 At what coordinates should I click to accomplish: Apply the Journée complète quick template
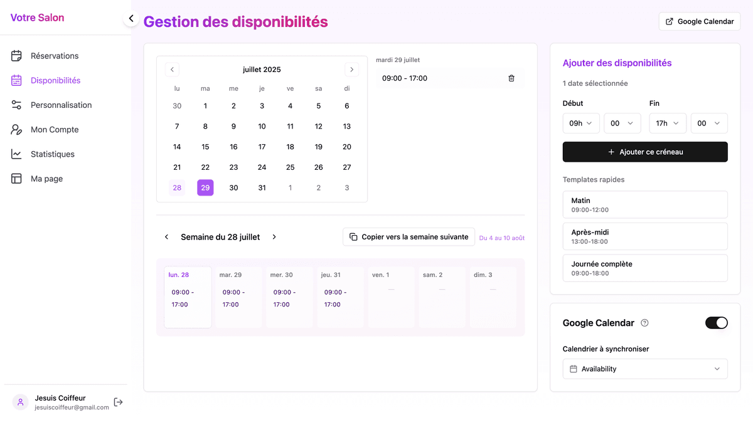(645, 268)
